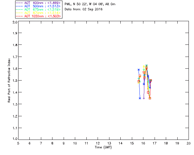Click the x-axis tick label 12
194x155 pixels.
tap(98, 143)
